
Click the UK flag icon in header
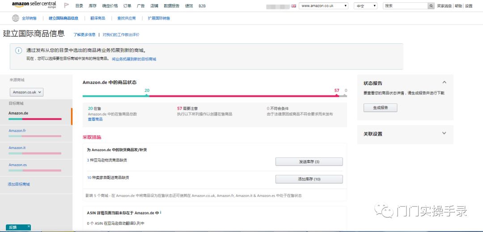pyautogui.click(x=293, y=6)
